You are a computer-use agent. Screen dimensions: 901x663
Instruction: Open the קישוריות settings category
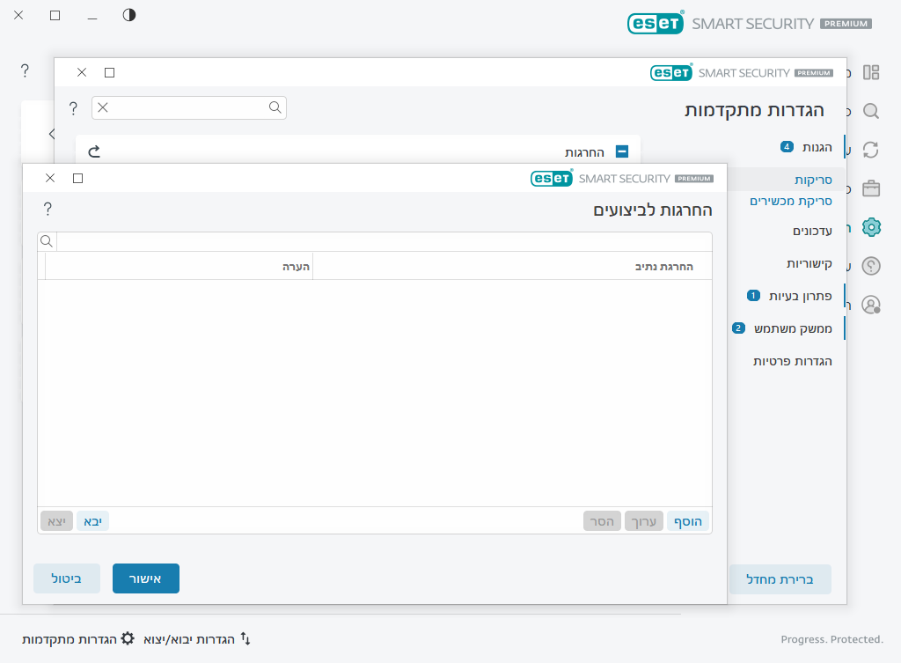click(x=809, y=263)
